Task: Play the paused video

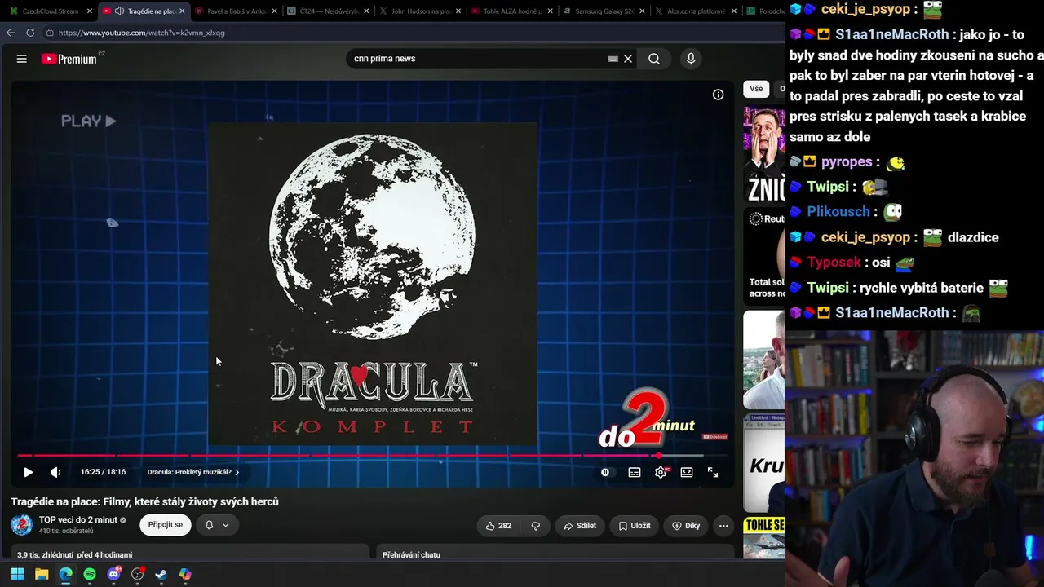Action: pos(29,472)
